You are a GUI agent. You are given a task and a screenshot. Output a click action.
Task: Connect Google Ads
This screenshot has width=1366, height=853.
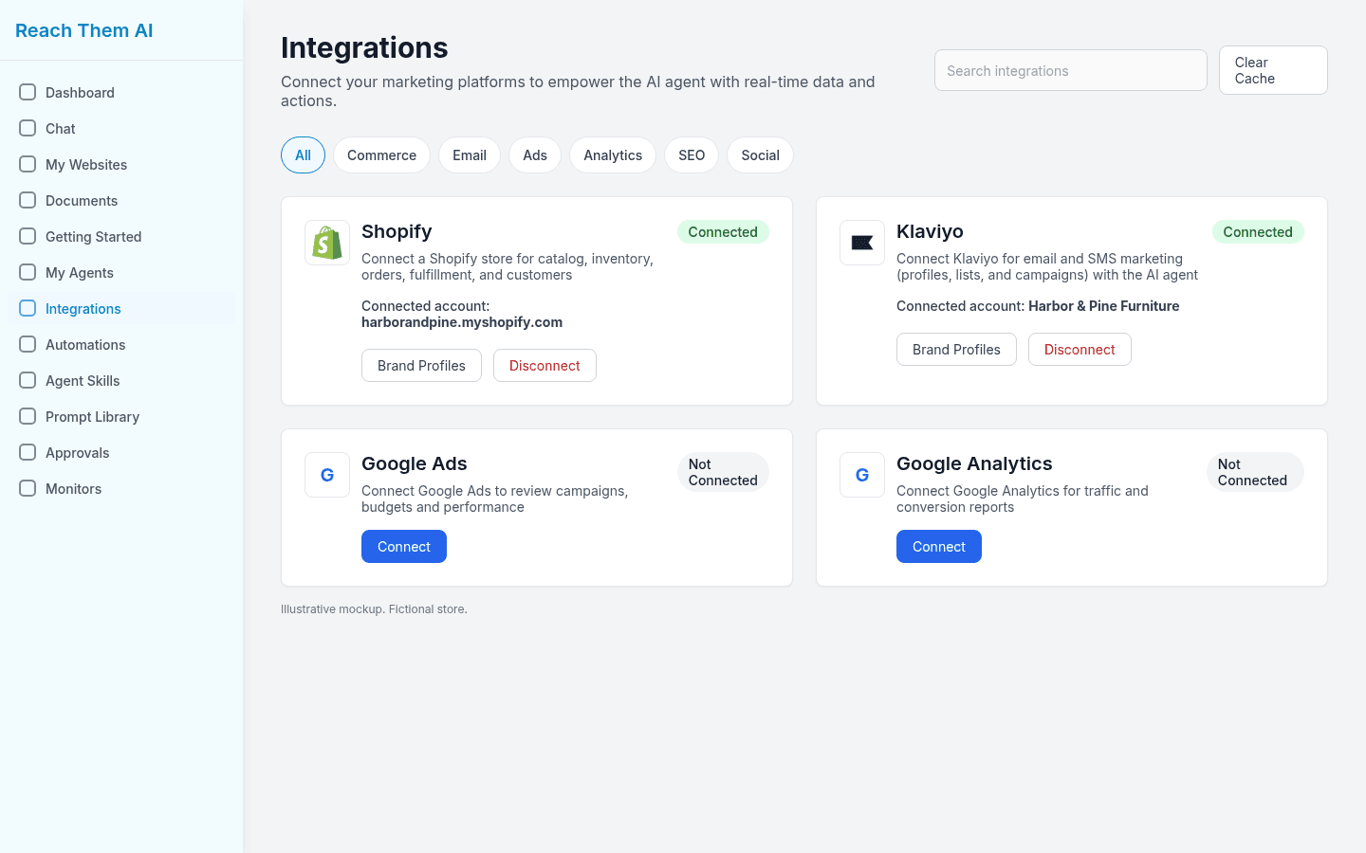pos(404,547)
